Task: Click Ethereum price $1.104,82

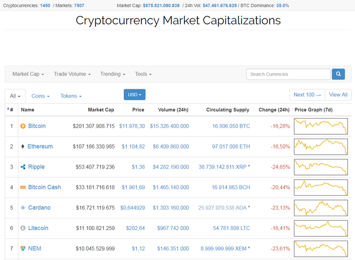Action: click(x=133, y=146)
